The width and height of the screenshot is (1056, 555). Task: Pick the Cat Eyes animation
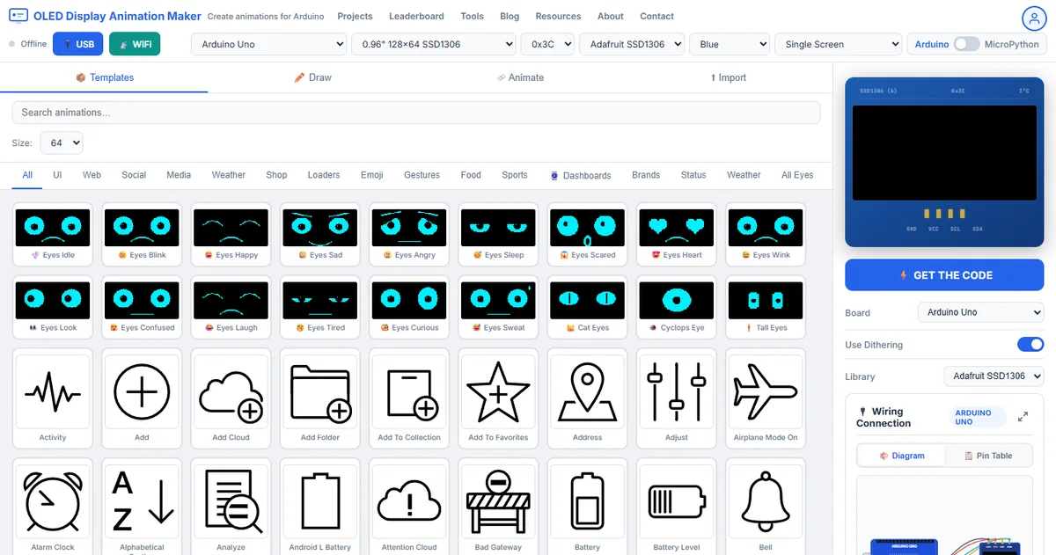(587, 307)
